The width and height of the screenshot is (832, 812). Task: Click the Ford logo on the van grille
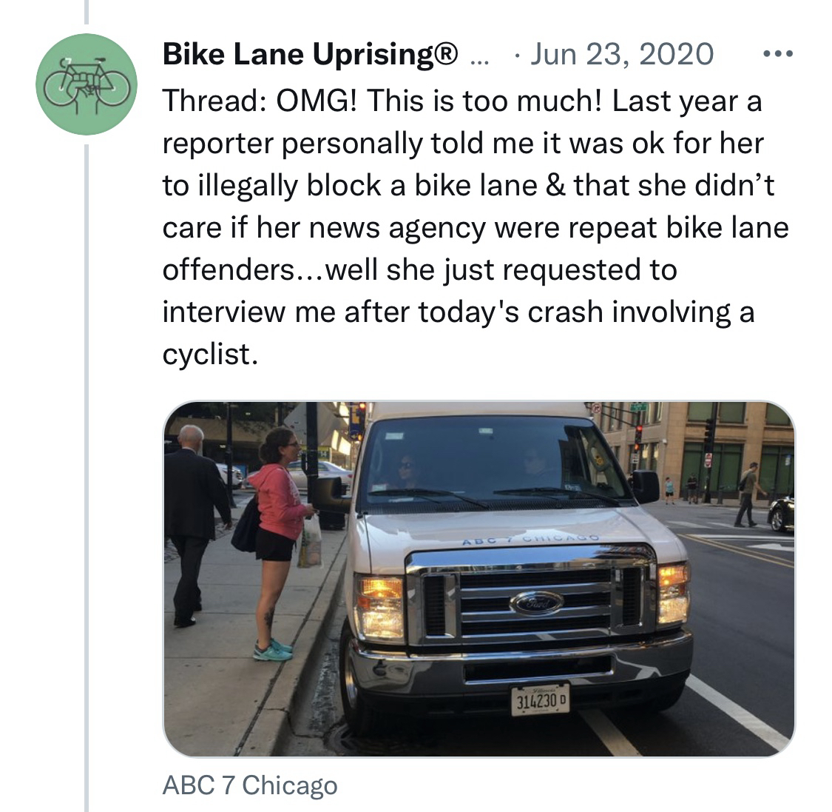tap(535, 603)
